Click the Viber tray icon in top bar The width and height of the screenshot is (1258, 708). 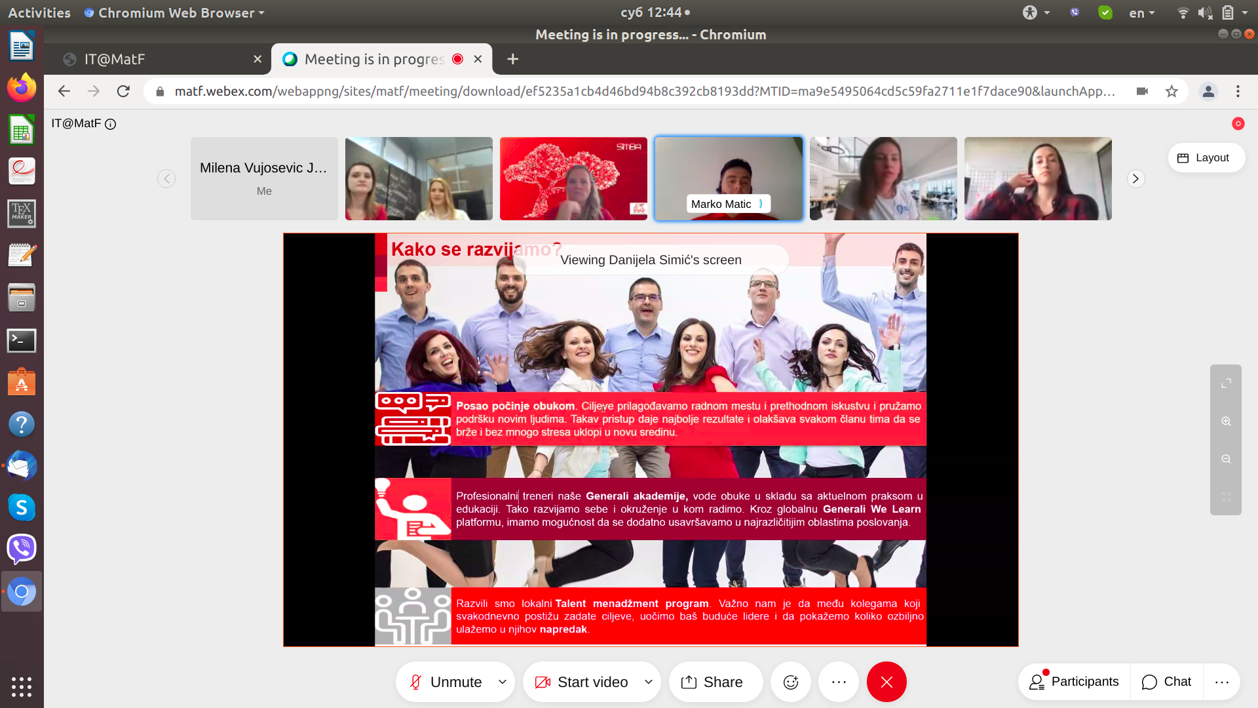[x=1075, y=12]
